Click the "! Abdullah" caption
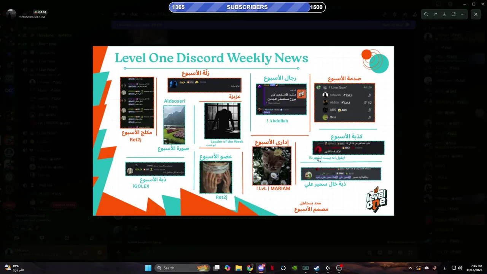487x274 pixels. pyautogui.click(x=277, y=121)
